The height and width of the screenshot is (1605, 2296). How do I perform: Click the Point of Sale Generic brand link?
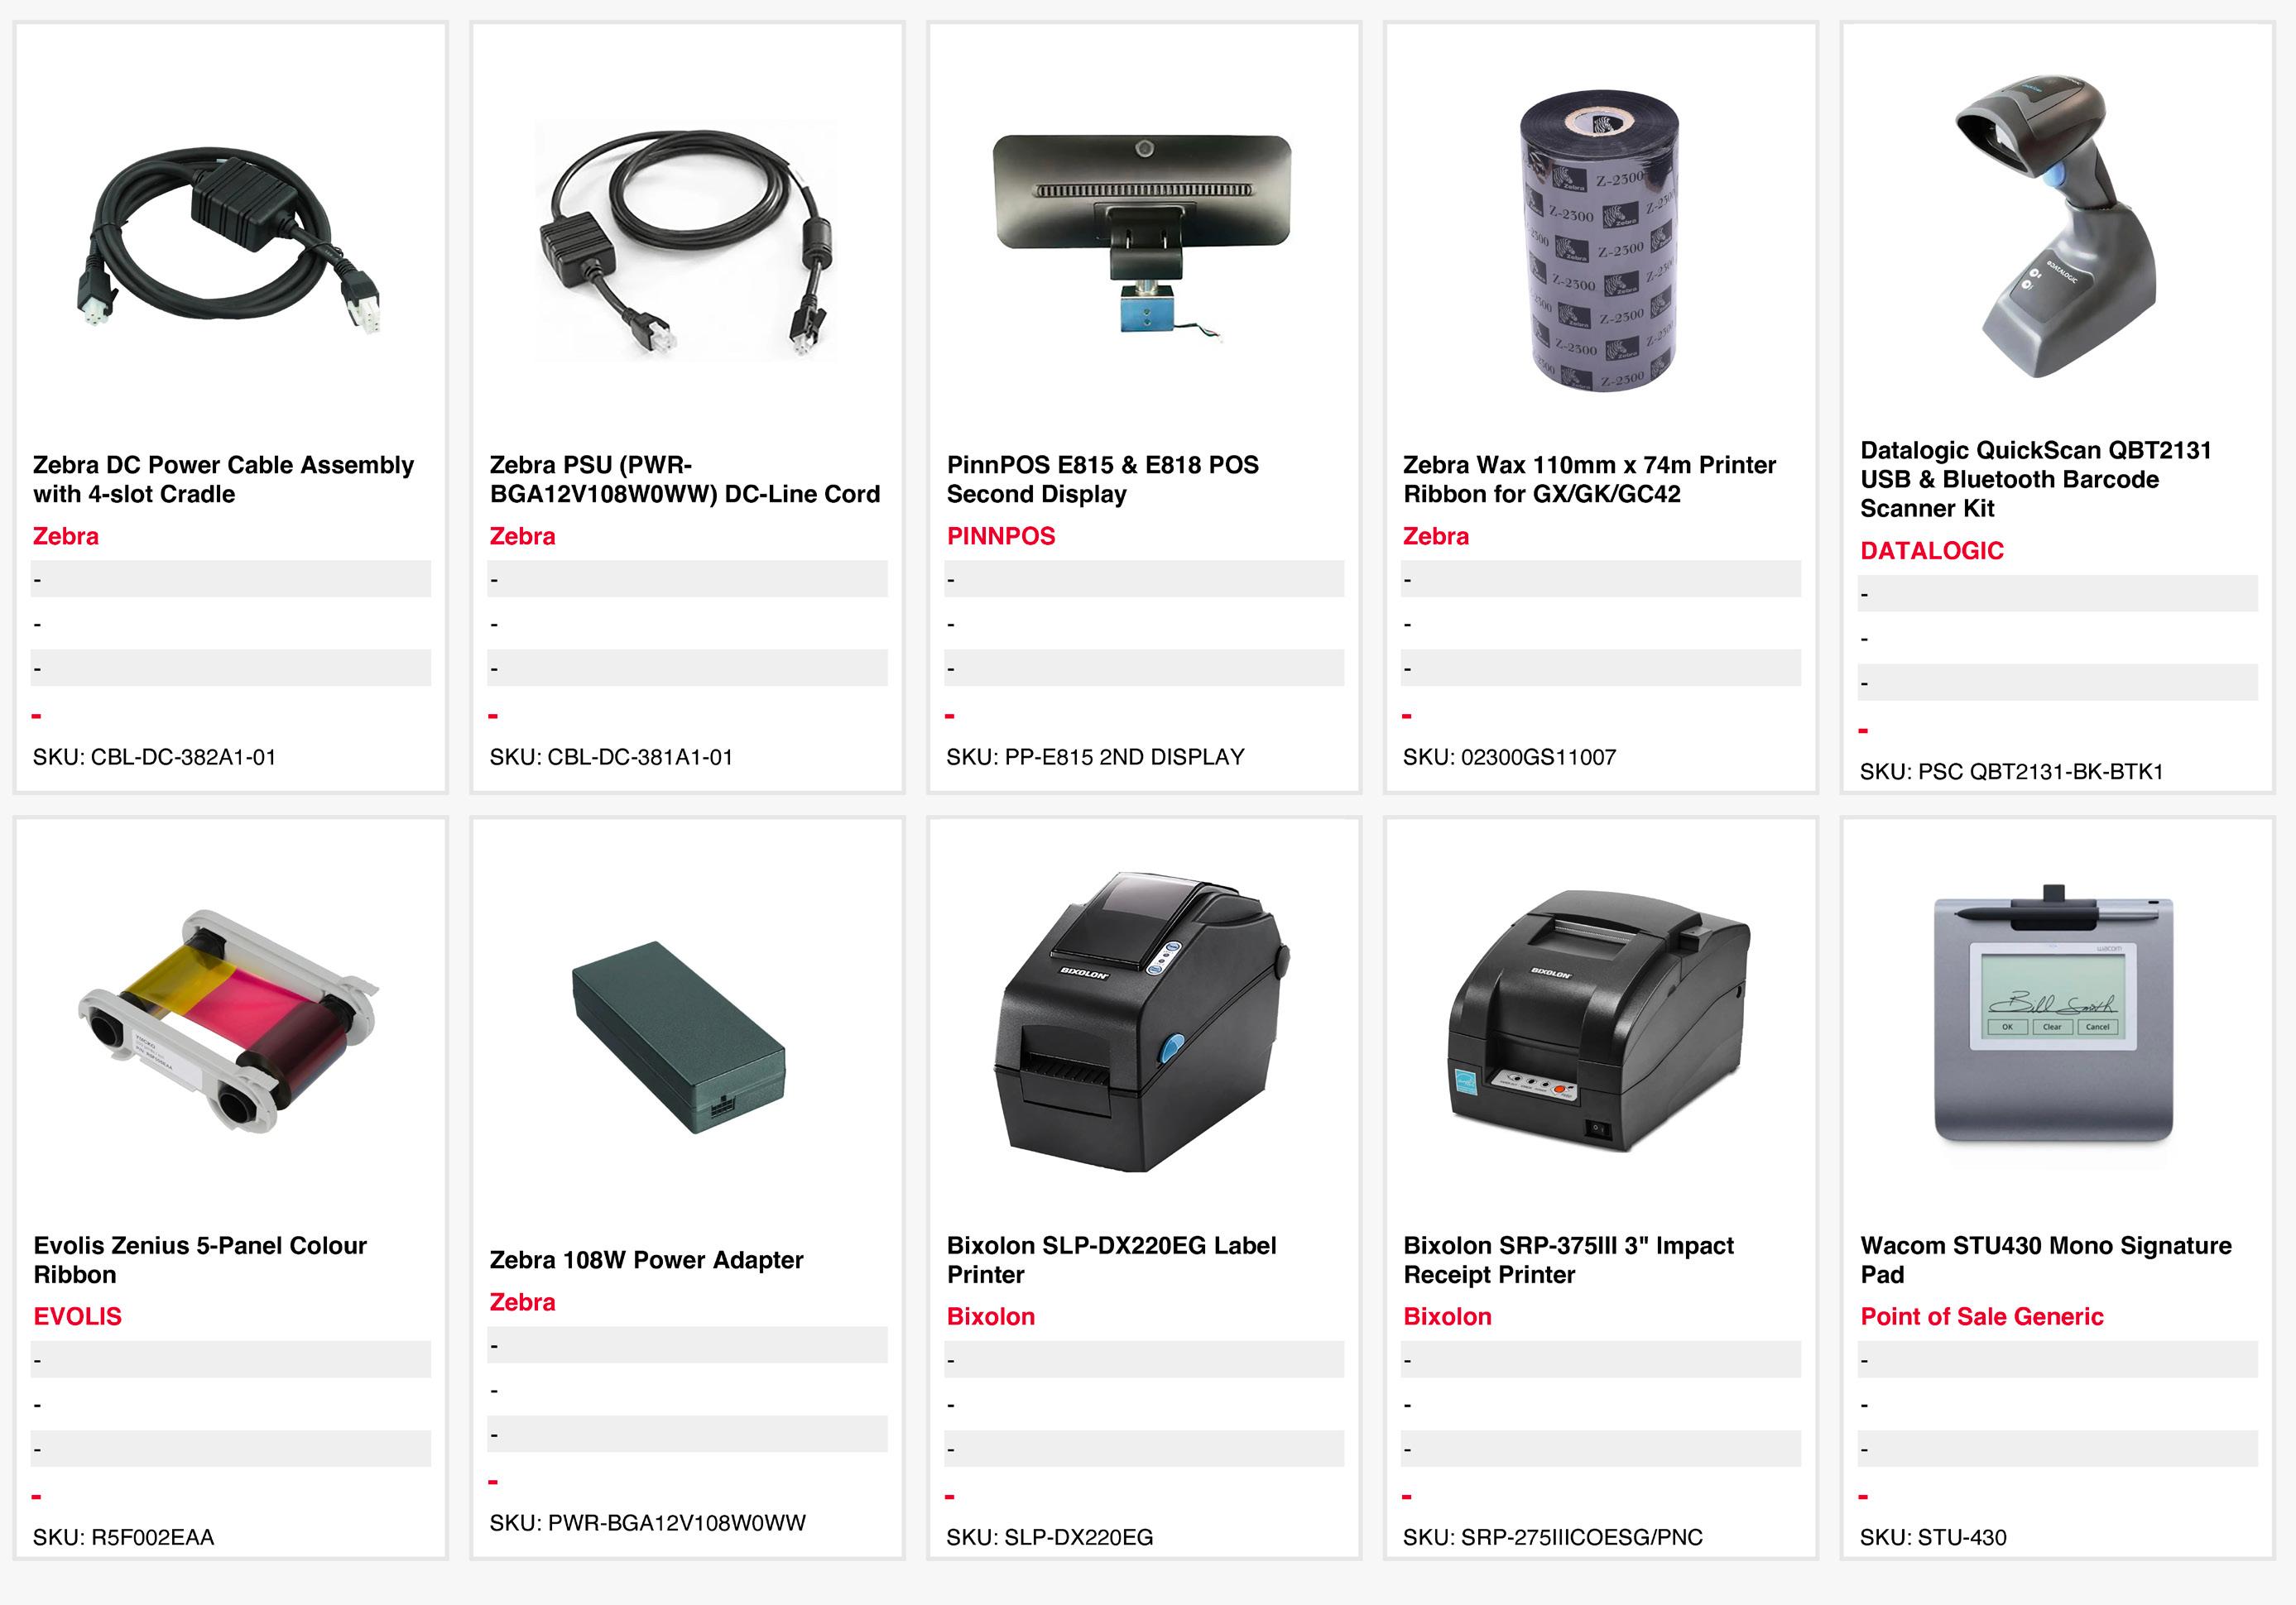point(1981,1316)
